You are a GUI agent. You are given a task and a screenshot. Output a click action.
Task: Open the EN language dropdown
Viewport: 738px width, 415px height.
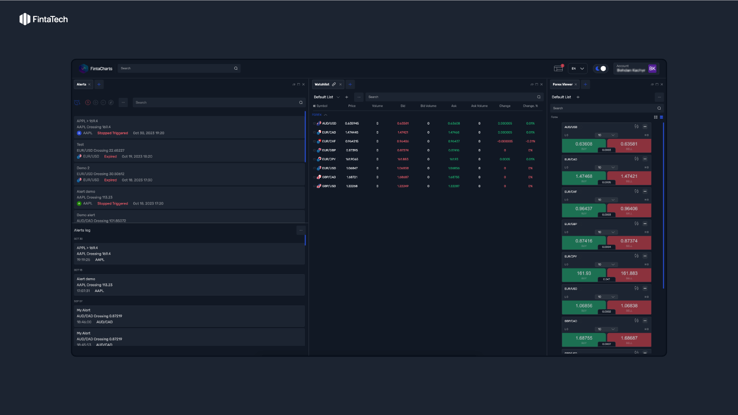pos(578,68)
